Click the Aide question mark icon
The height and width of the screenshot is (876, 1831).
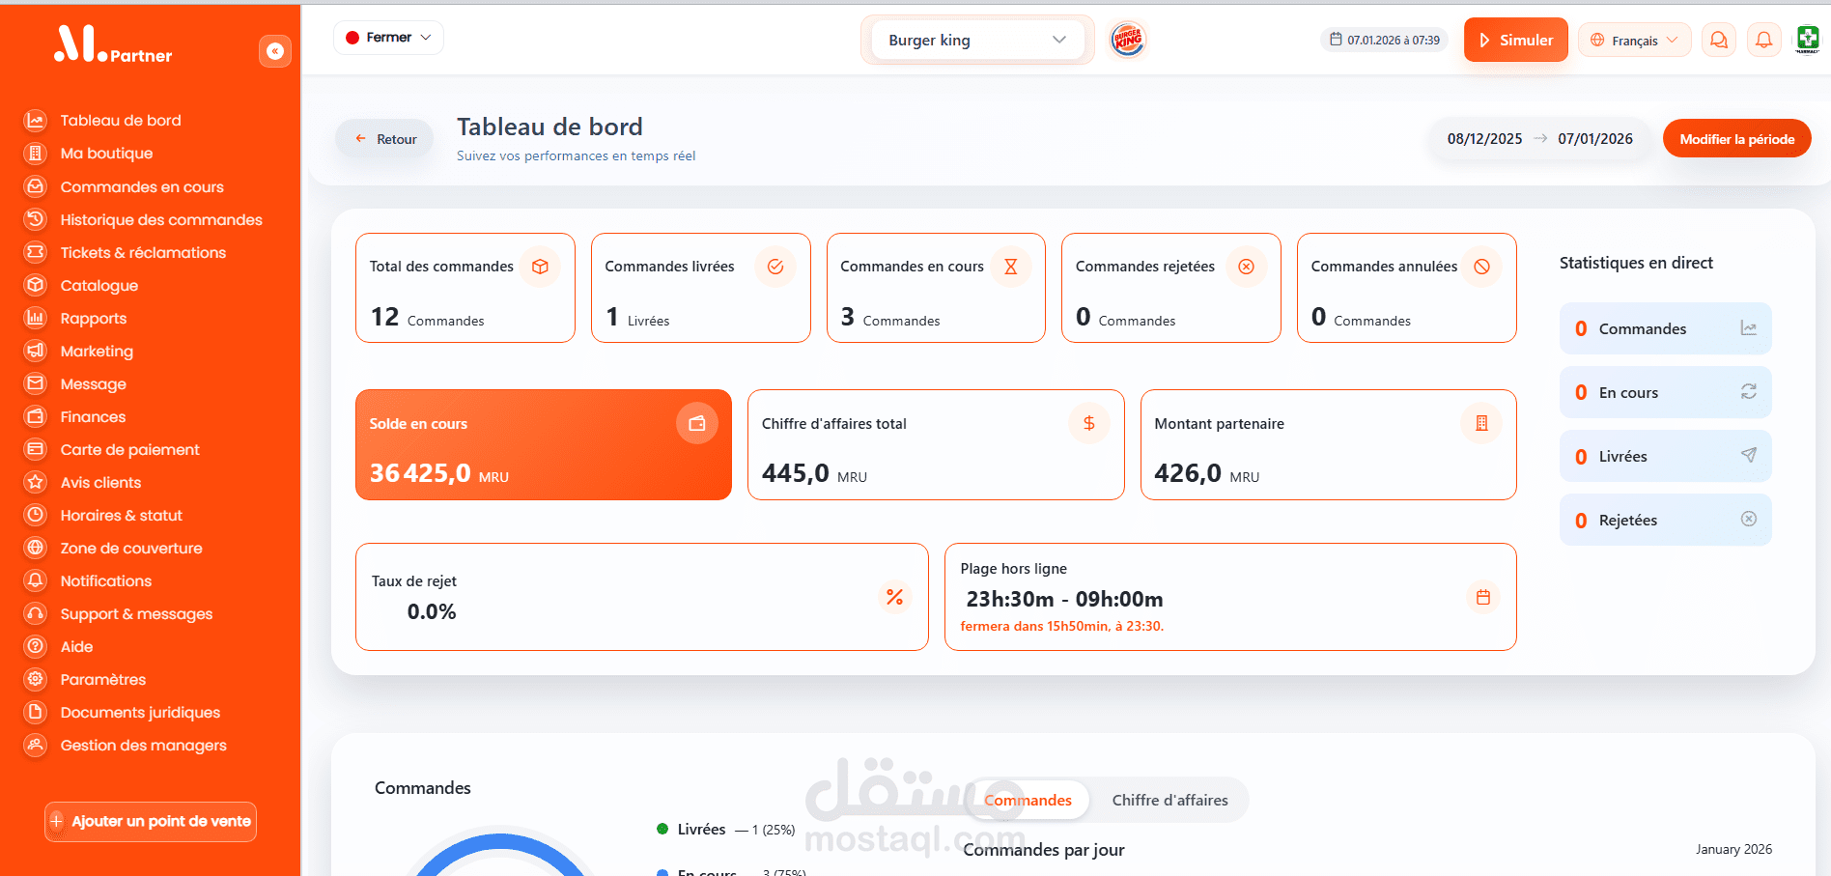(36, 646)
